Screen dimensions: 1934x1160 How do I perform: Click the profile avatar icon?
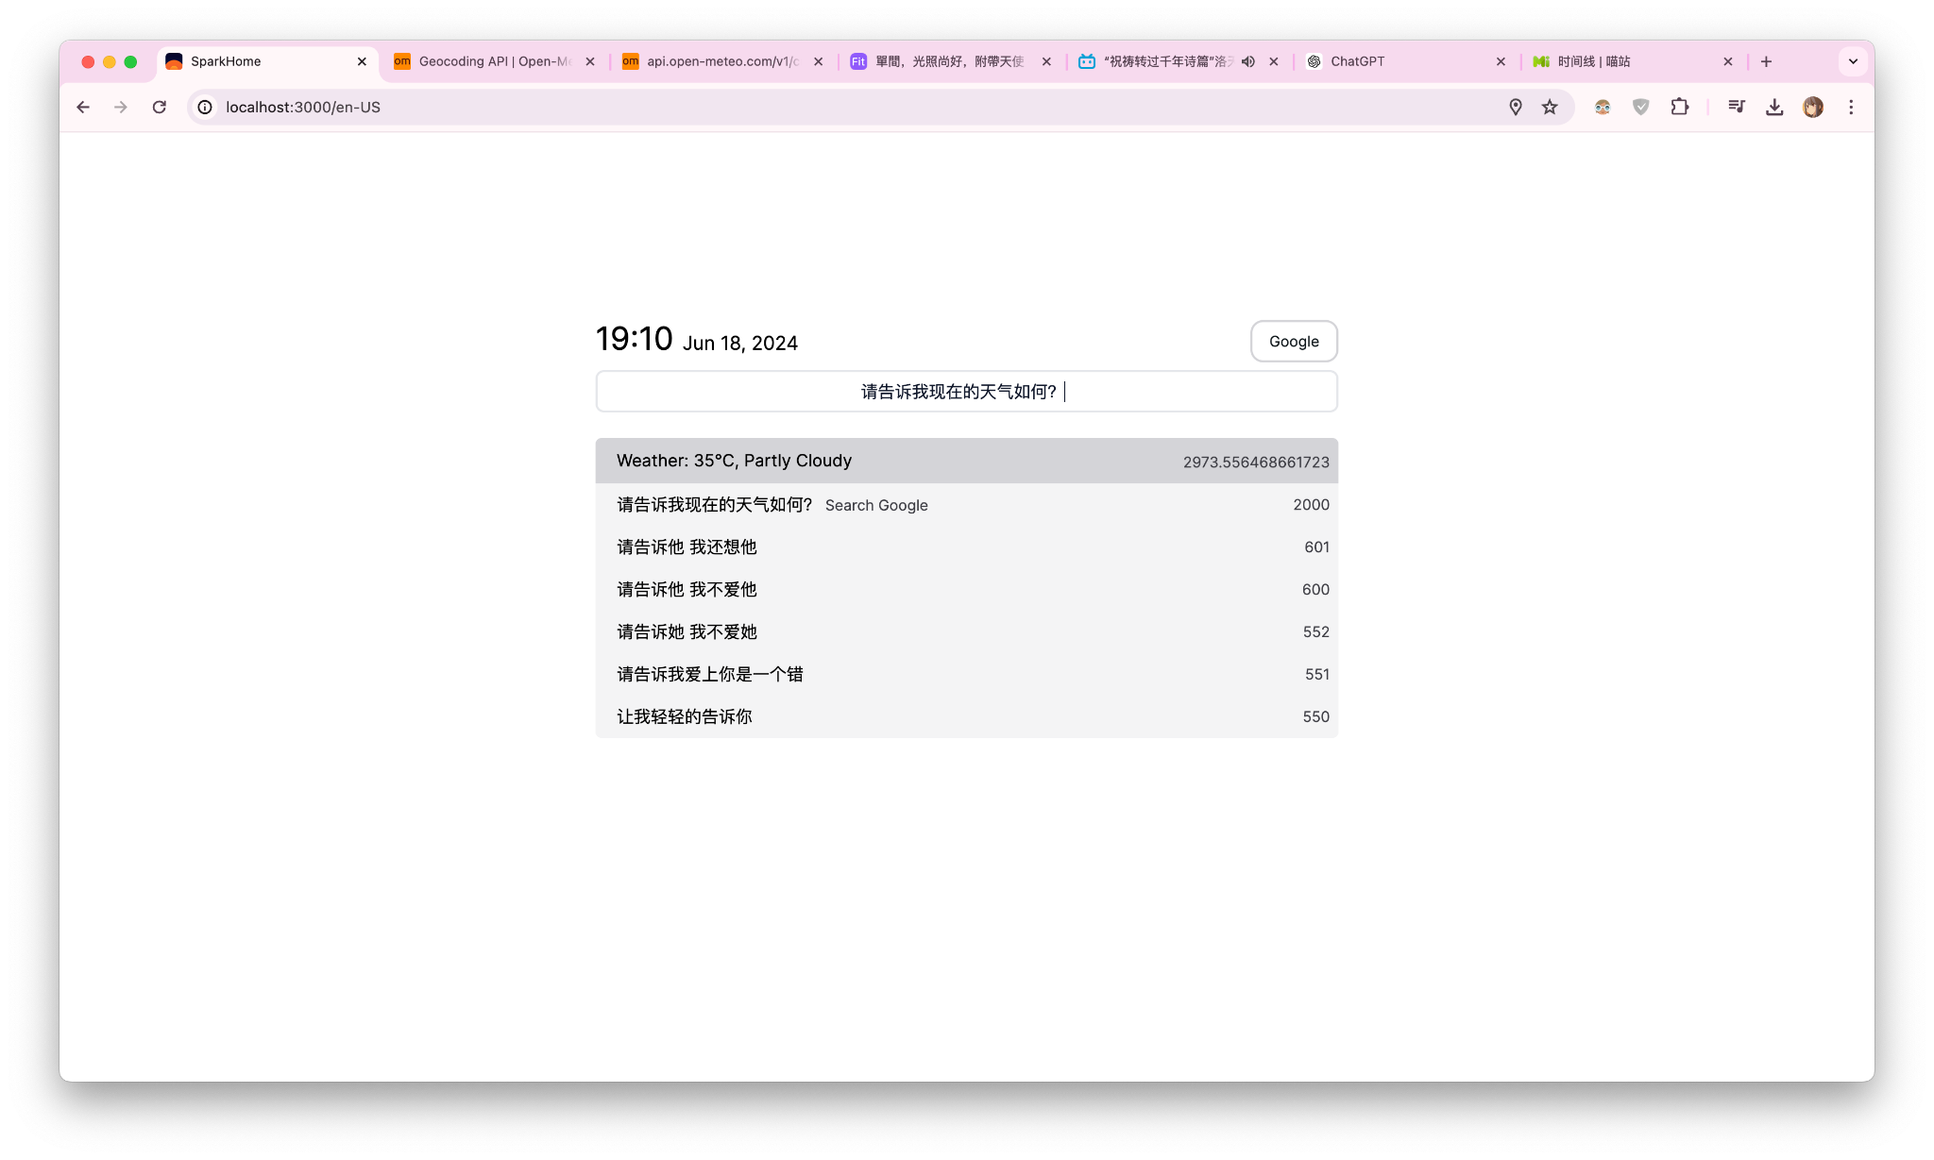click(1812, 107)
